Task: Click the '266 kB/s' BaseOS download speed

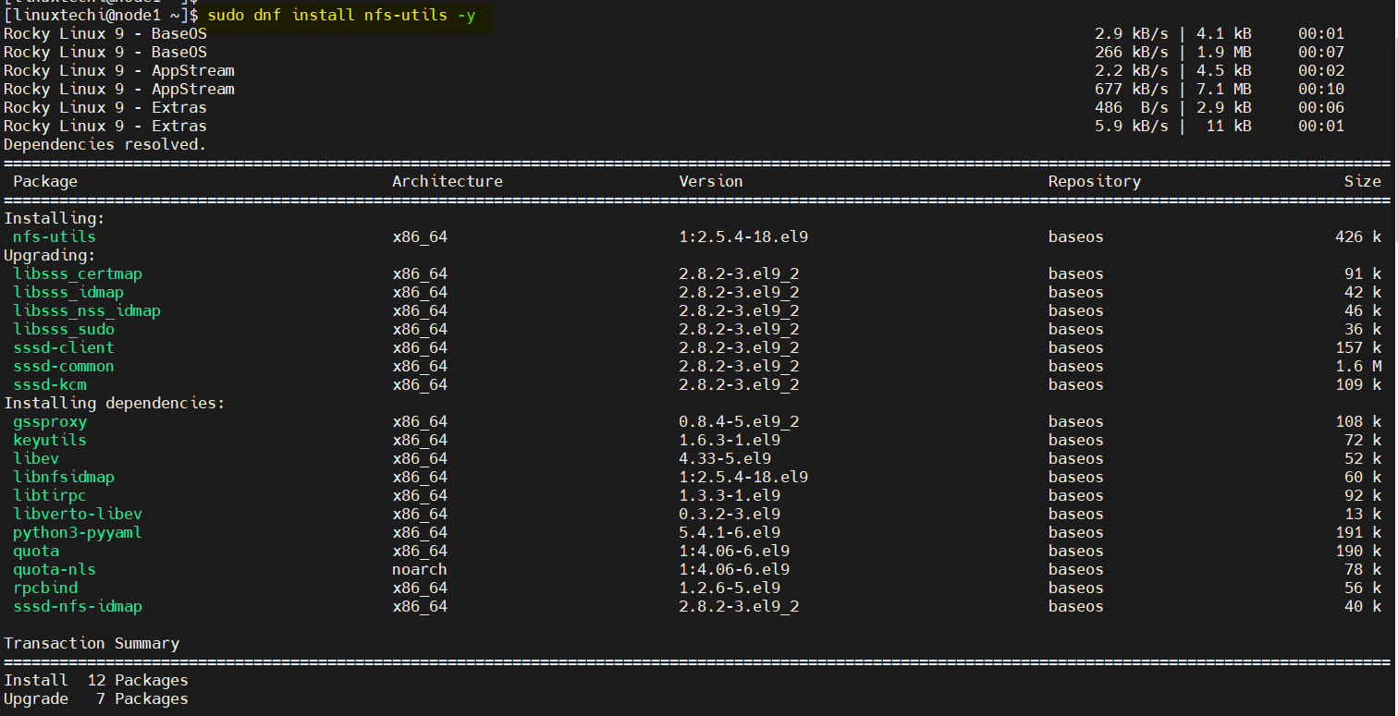Action: (x=1132, y=53)
